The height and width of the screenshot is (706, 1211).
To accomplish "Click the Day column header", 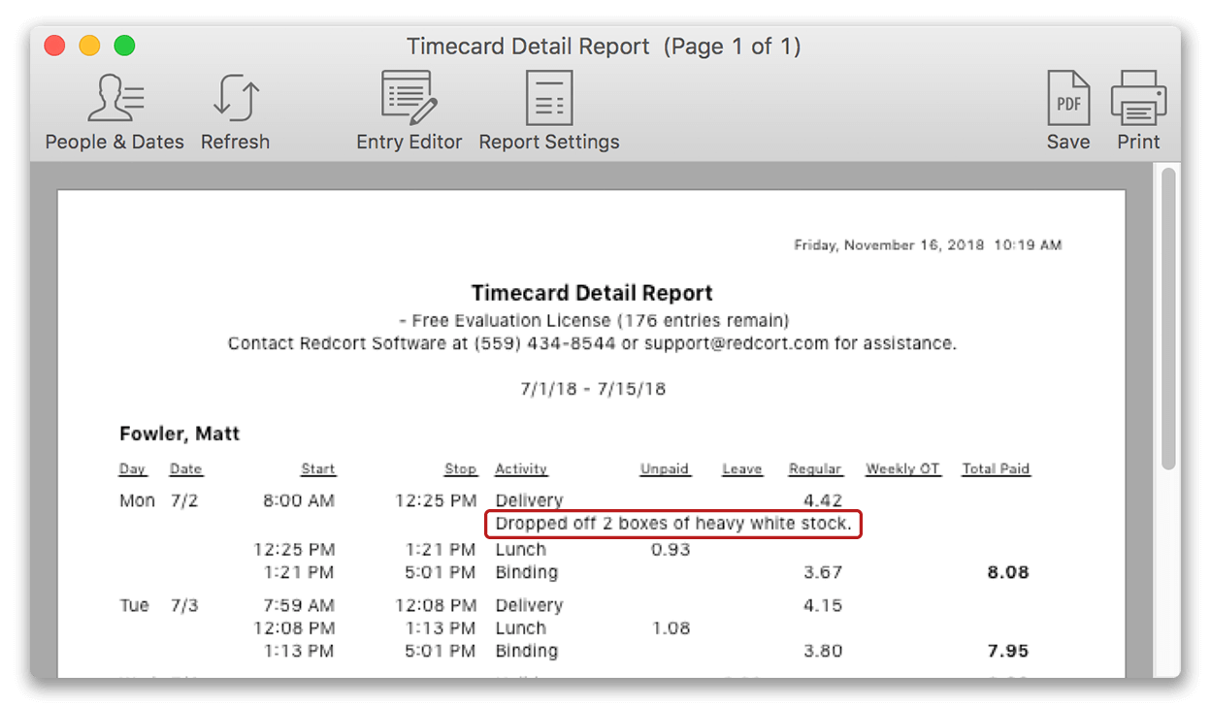I will tap(132, 468).
